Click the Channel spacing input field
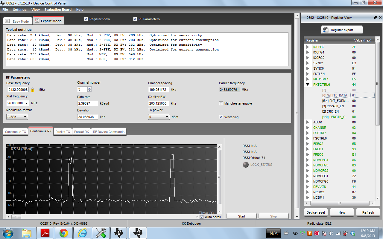The image size is (383, 239). [159, 90]
